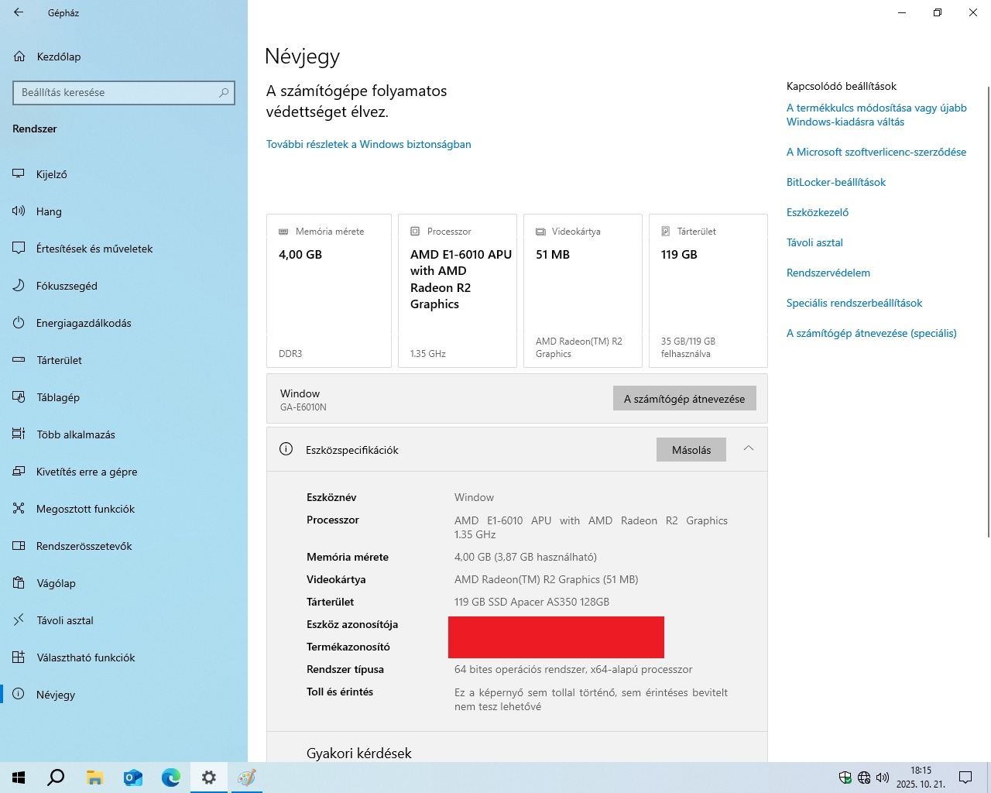Open termékkulcs módosítása link
This screenshot has height=793, width=991.
click(x=876, y=115)
